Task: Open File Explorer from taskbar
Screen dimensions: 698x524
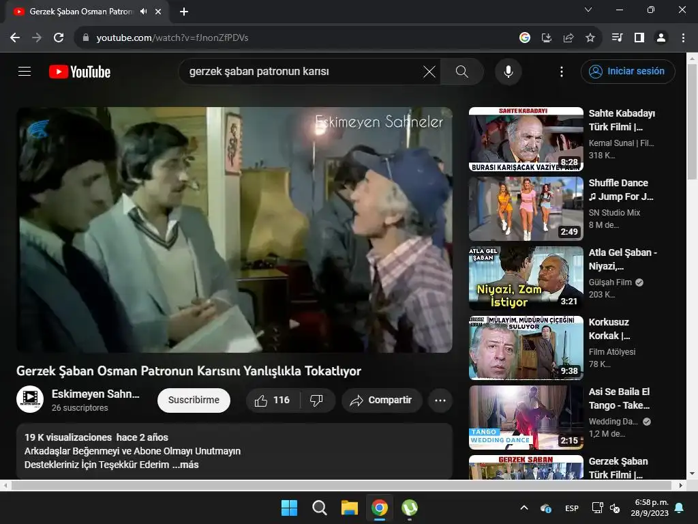Action: (x=350, y=508)
